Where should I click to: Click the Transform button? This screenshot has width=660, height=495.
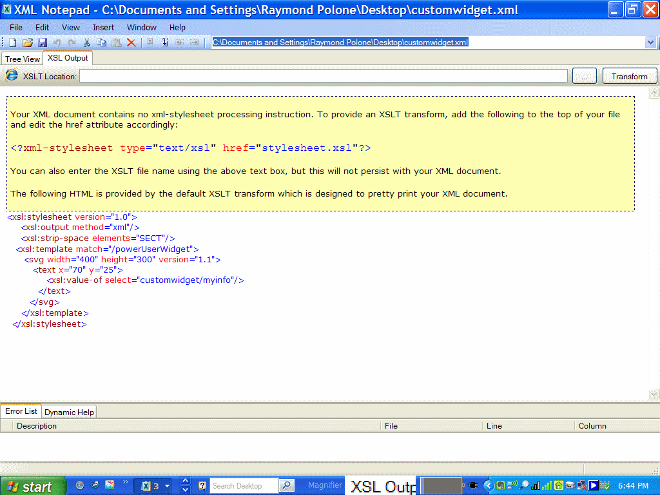coord(629,76)
